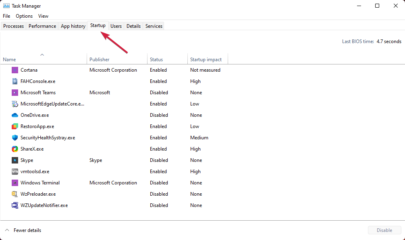
Task: Switch to the Performance tab
Action: (x=42, y=26)
